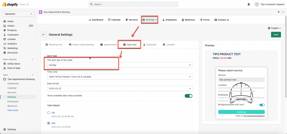Toggle Show available date when possible

coord(189,96)
